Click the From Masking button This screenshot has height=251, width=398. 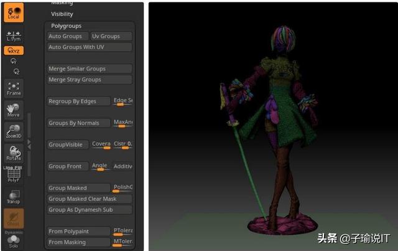click(79, 242)
